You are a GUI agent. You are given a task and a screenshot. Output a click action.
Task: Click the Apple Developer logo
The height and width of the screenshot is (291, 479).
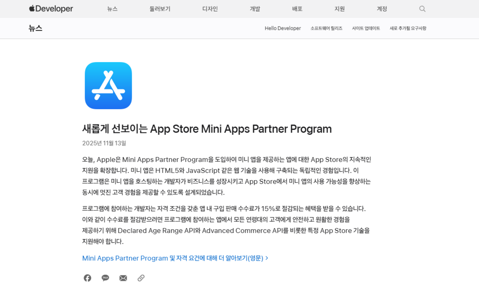51,9
